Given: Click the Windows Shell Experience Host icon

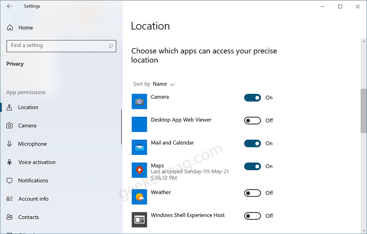Looking at the screenshot, I should tap(139, 220).
